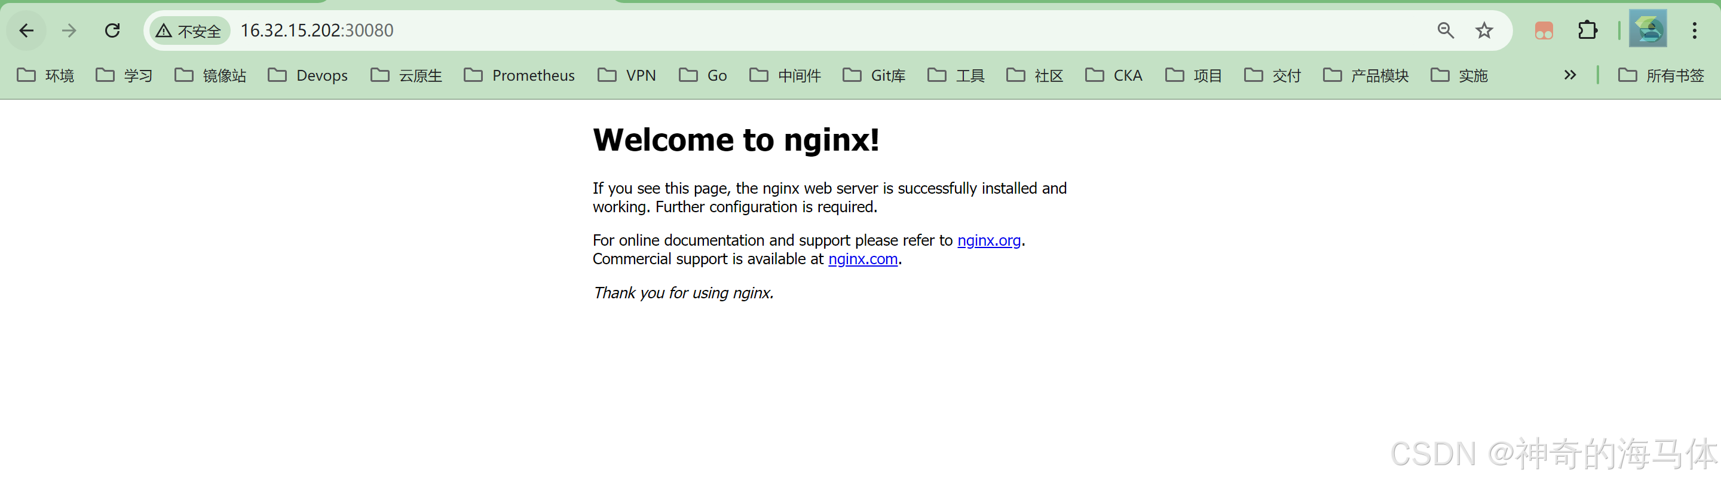Image resolution: width=1721 pixels, height=483 pixels.
Task: Go back to the previous page
Action: (26, 30)
